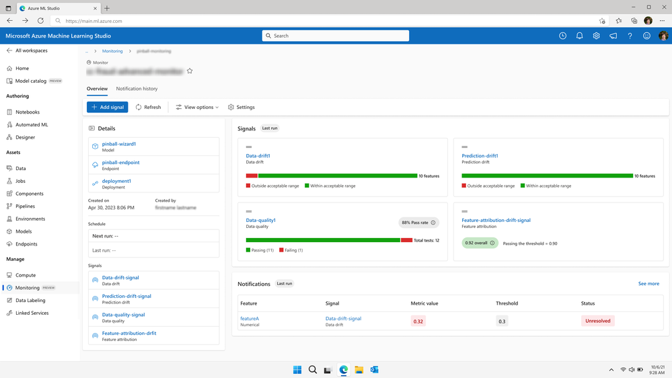
Task: Click drag handle on Feature-attribution-drift-signal card
Action: pyautogui.click(x=464, y=211)
